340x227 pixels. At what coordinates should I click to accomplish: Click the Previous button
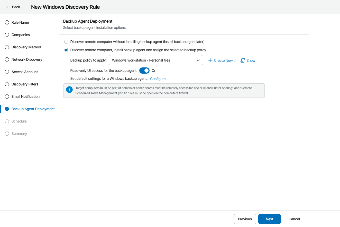(245, 219)
